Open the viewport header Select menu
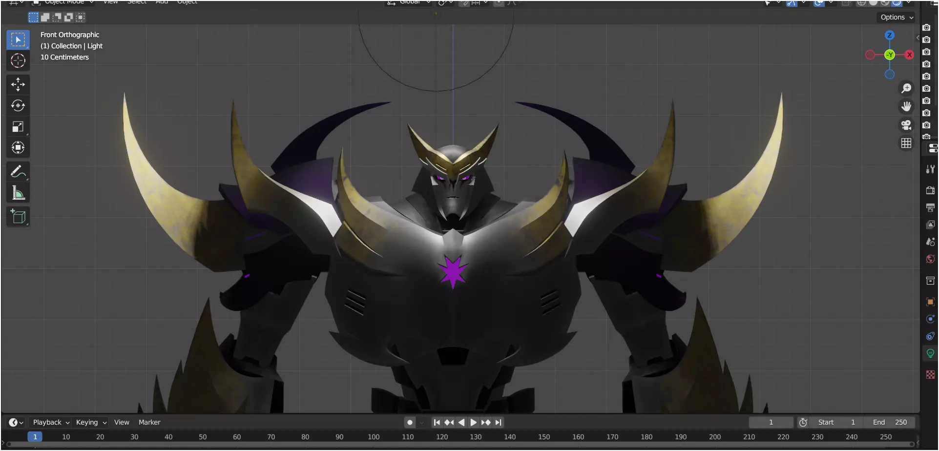Screen dimensions: 939x451 click(x=137, y=2)
